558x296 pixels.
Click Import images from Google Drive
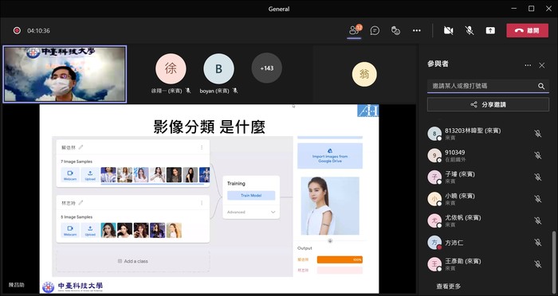click(x=330, y=156)
